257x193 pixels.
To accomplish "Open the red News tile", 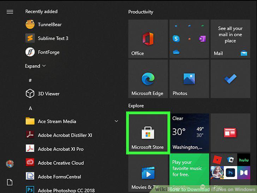I will (230, 133).
